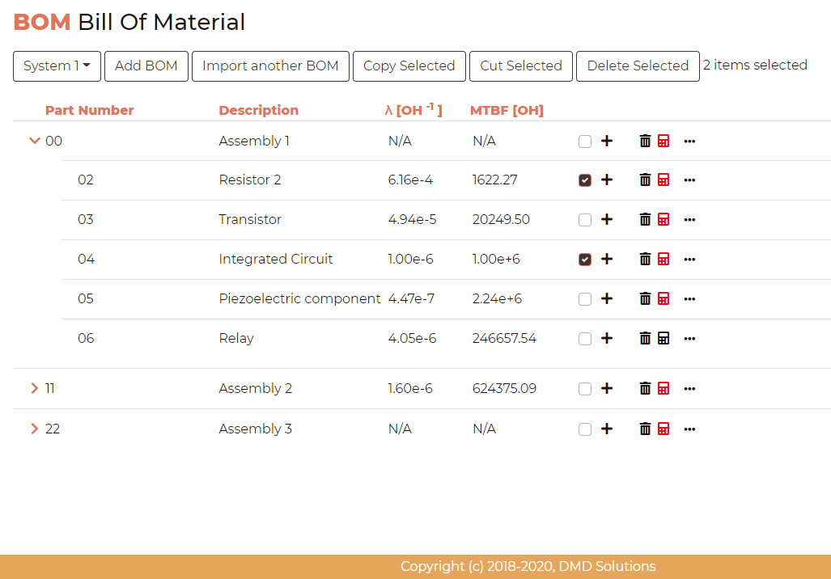831x579 pixels.
Task: Deselect the Integrated Circuit checkbox
Action: pos(585,260)
